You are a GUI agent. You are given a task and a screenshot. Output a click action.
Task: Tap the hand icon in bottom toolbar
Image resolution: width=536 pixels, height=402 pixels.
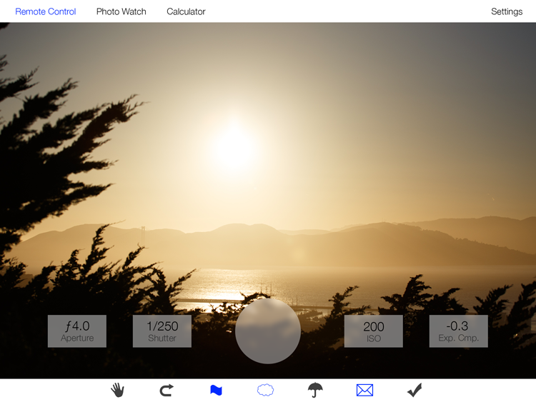pyautogui.click(x=118, y=390)
